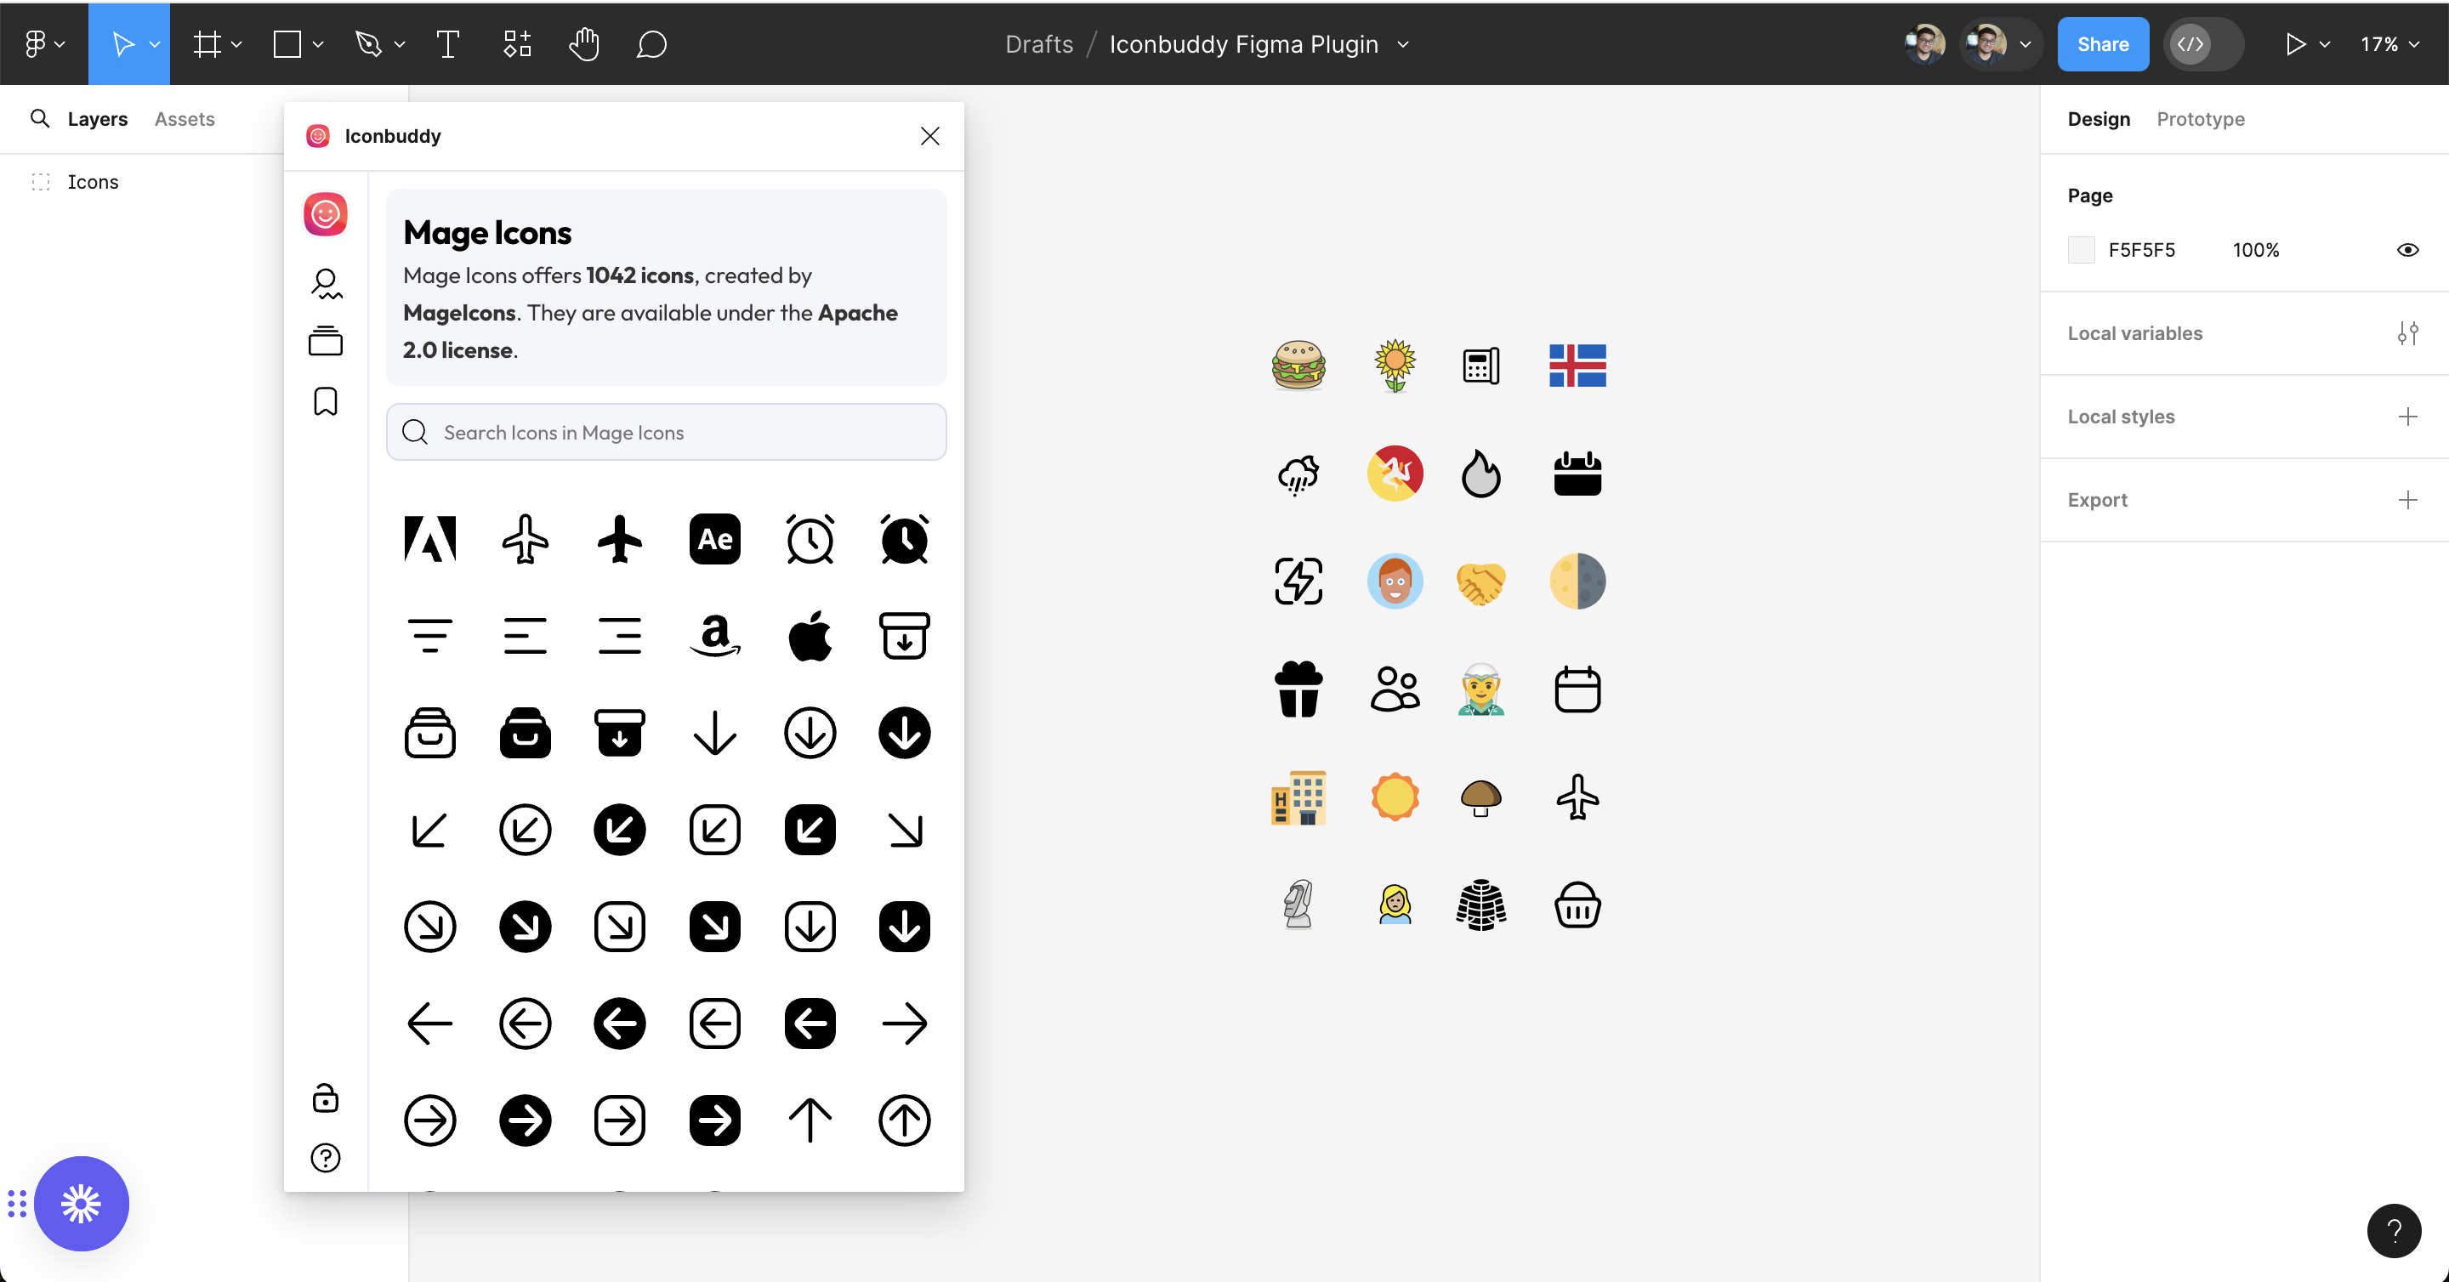Select the Icons layer in the layers list
The height and width of the screenshot is (1282, 2449).
coord(92,182)
